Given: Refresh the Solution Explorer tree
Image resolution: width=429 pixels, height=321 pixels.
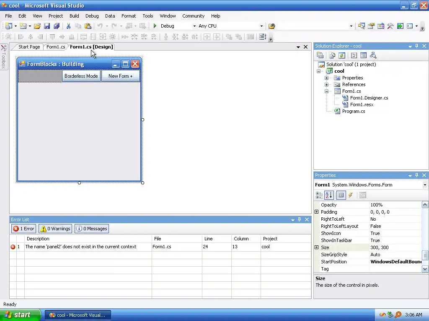Looking at the screenshot, I should (x=342, y=56).
